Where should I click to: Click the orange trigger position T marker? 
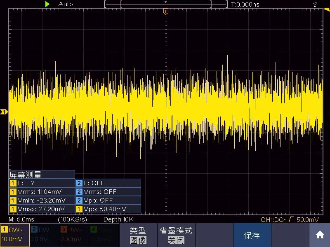(166, 12)
